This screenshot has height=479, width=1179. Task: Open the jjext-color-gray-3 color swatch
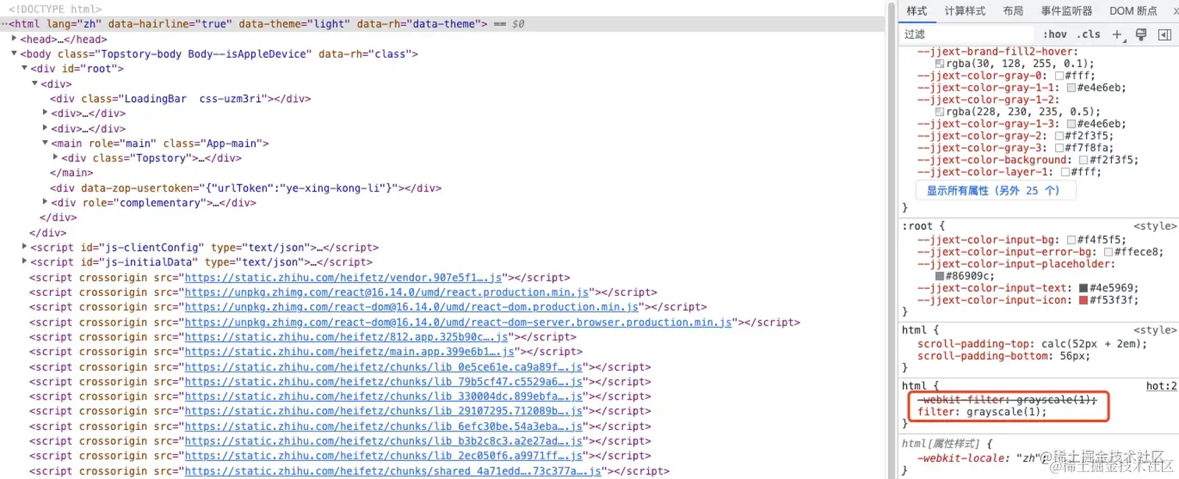[1060, 148]
